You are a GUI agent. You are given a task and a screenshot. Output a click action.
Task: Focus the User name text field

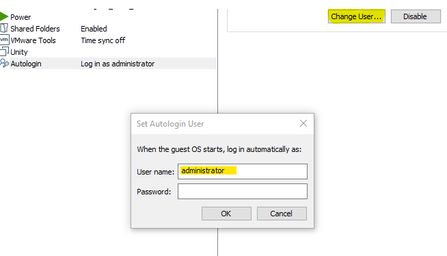point(243,171)
